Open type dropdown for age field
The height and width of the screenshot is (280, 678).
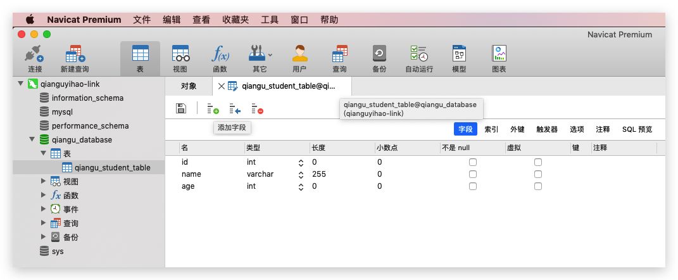[x=301, y=187]
